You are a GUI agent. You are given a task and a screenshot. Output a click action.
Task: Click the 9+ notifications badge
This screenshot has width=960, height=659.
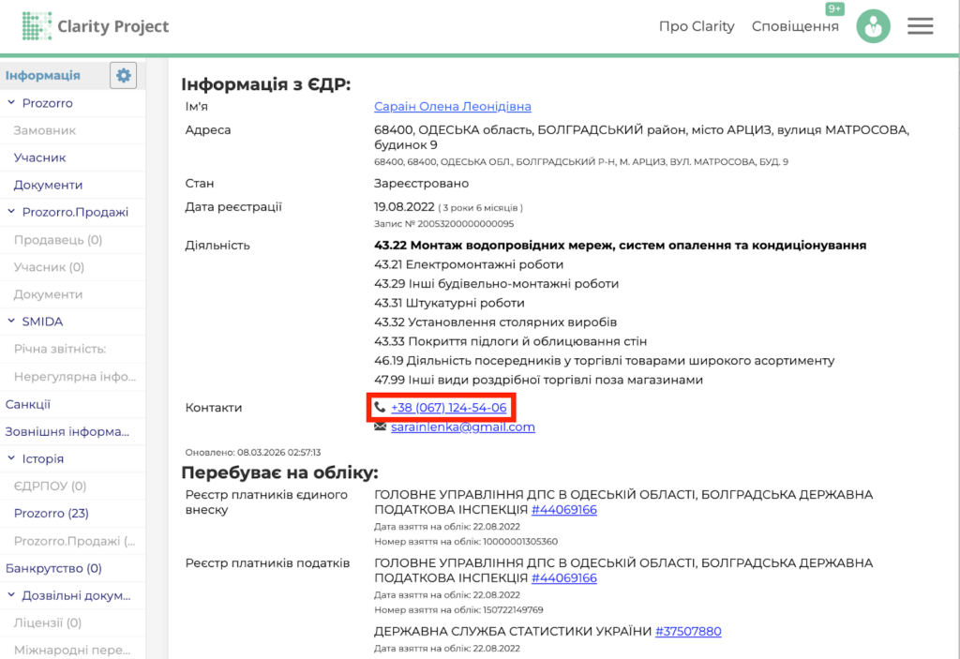(833, 9)
